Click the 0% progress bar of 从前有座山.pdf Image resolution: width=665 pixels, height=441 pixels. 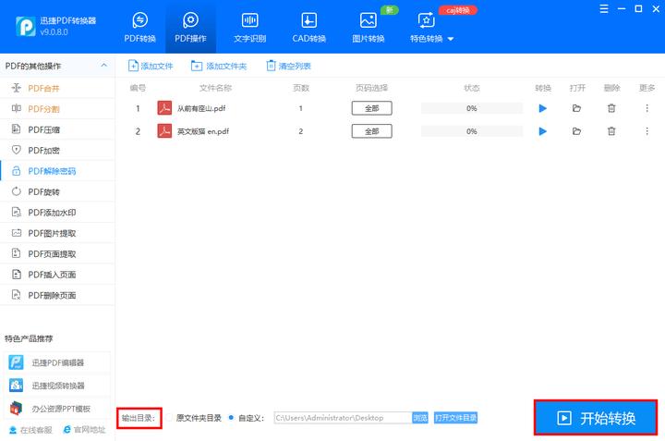[x=472, y=108]
